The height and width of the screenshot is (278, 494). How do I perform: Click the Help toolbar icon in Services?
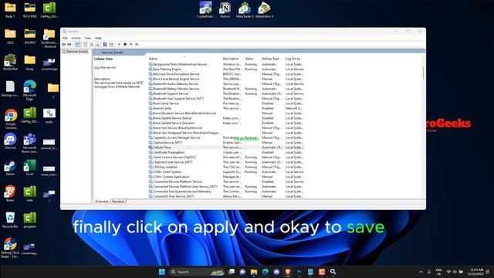(105, 45)
